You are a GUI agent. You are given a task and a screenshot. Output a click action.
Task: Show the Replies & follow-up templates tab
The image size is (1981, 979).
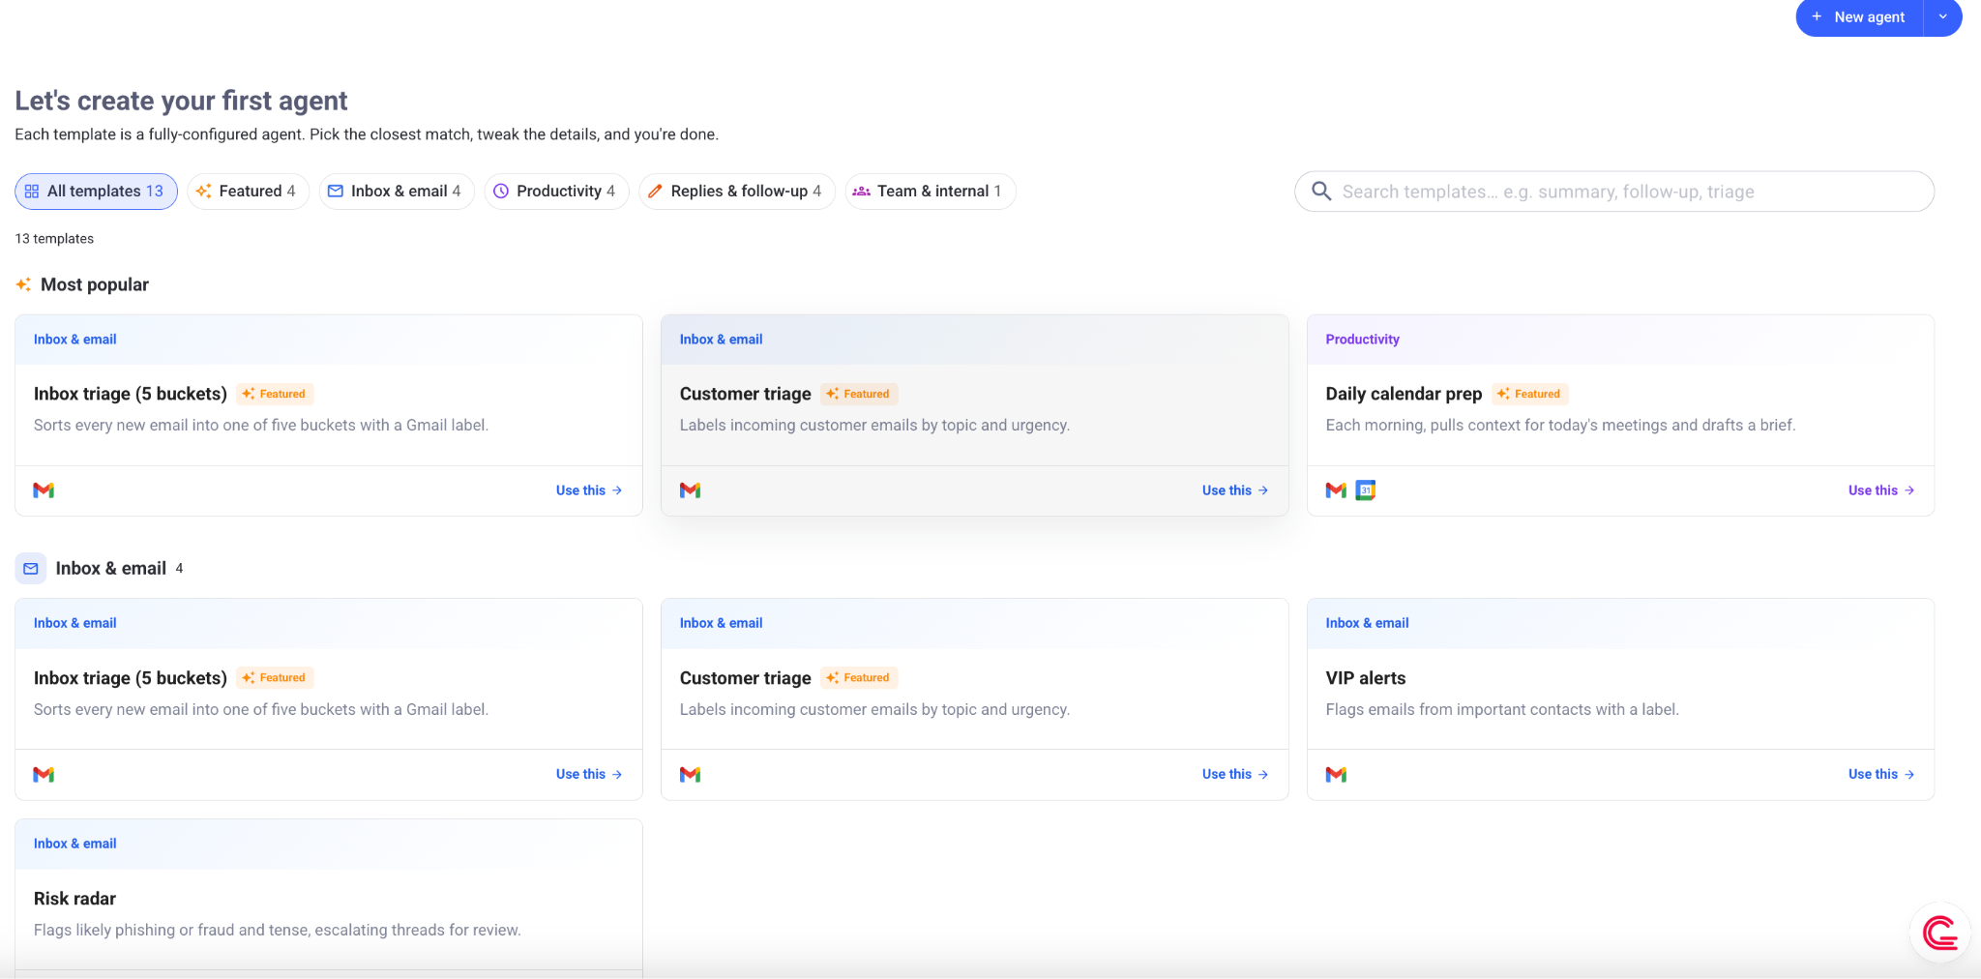(x=736, y=192)
